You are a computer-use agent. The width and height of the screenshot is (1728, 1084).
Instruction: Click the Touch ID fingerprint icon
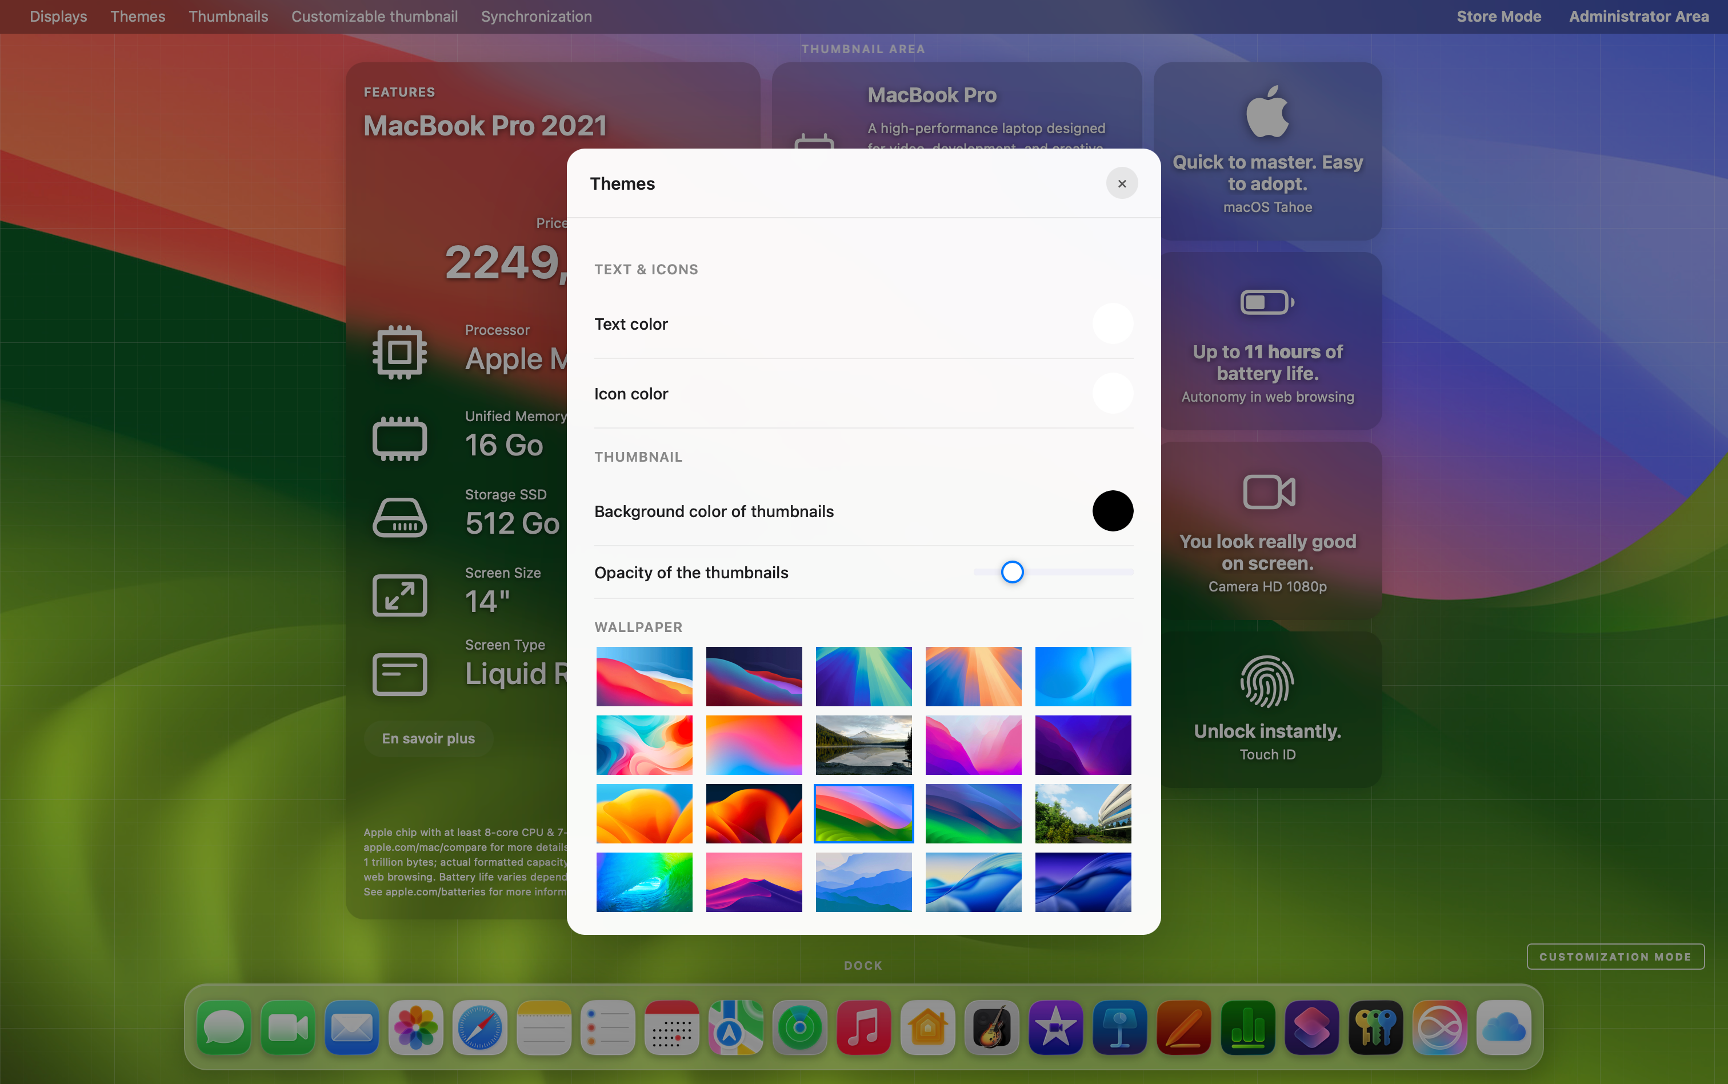point(1267,682)
